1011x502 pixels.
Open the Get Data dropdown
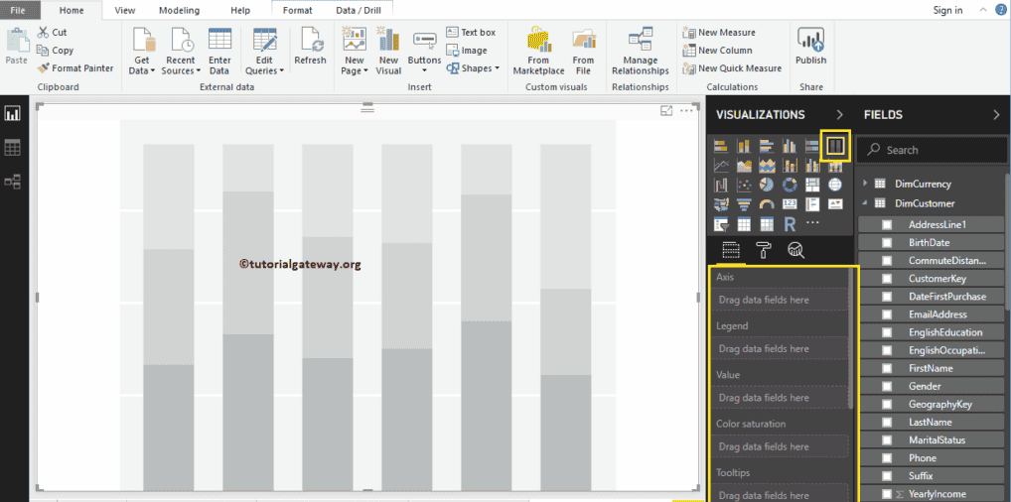coord(142,52)
